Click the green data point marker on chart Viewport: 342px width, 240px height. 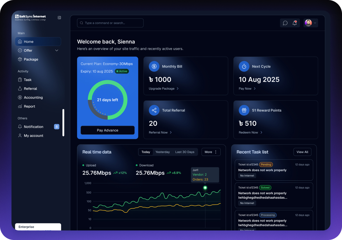(205, 187)
